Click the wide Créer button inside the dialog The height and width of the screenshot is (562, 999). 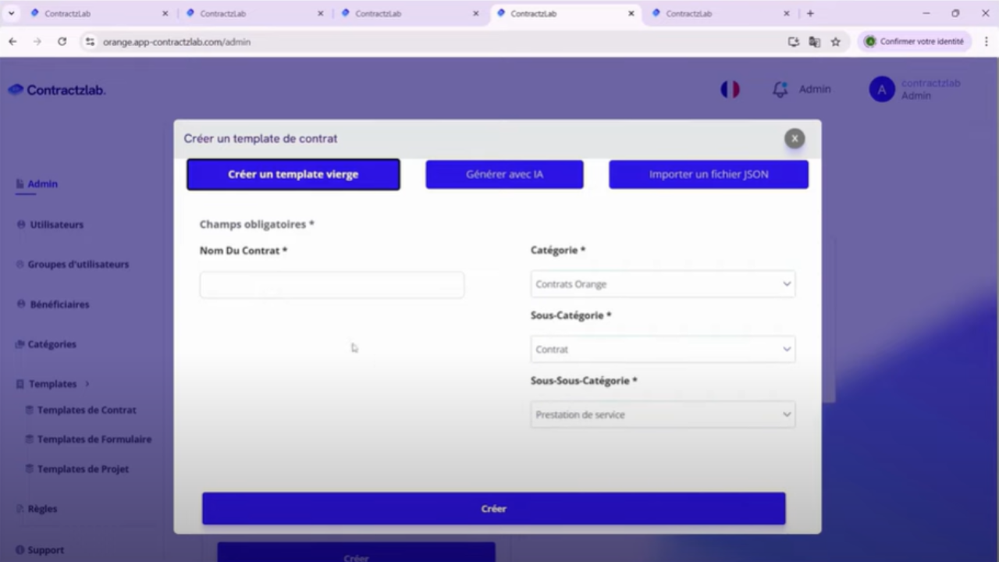point(494,509)
